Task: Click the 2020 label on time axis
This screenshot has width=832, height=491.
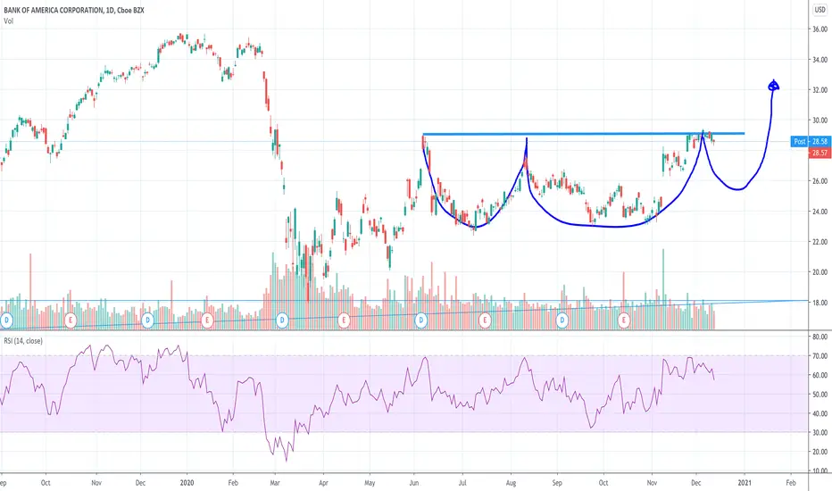Action: click(187, 482)
